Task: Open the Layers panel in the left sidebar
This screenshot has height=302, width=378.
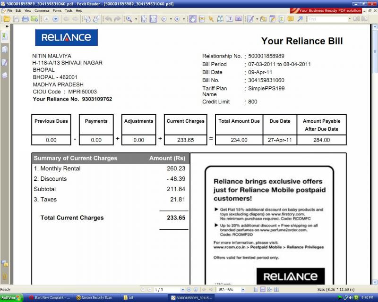Action: 4,75
